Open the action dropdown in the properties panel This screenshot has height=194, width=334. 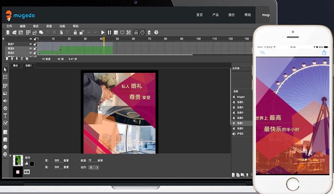(94, 167)
